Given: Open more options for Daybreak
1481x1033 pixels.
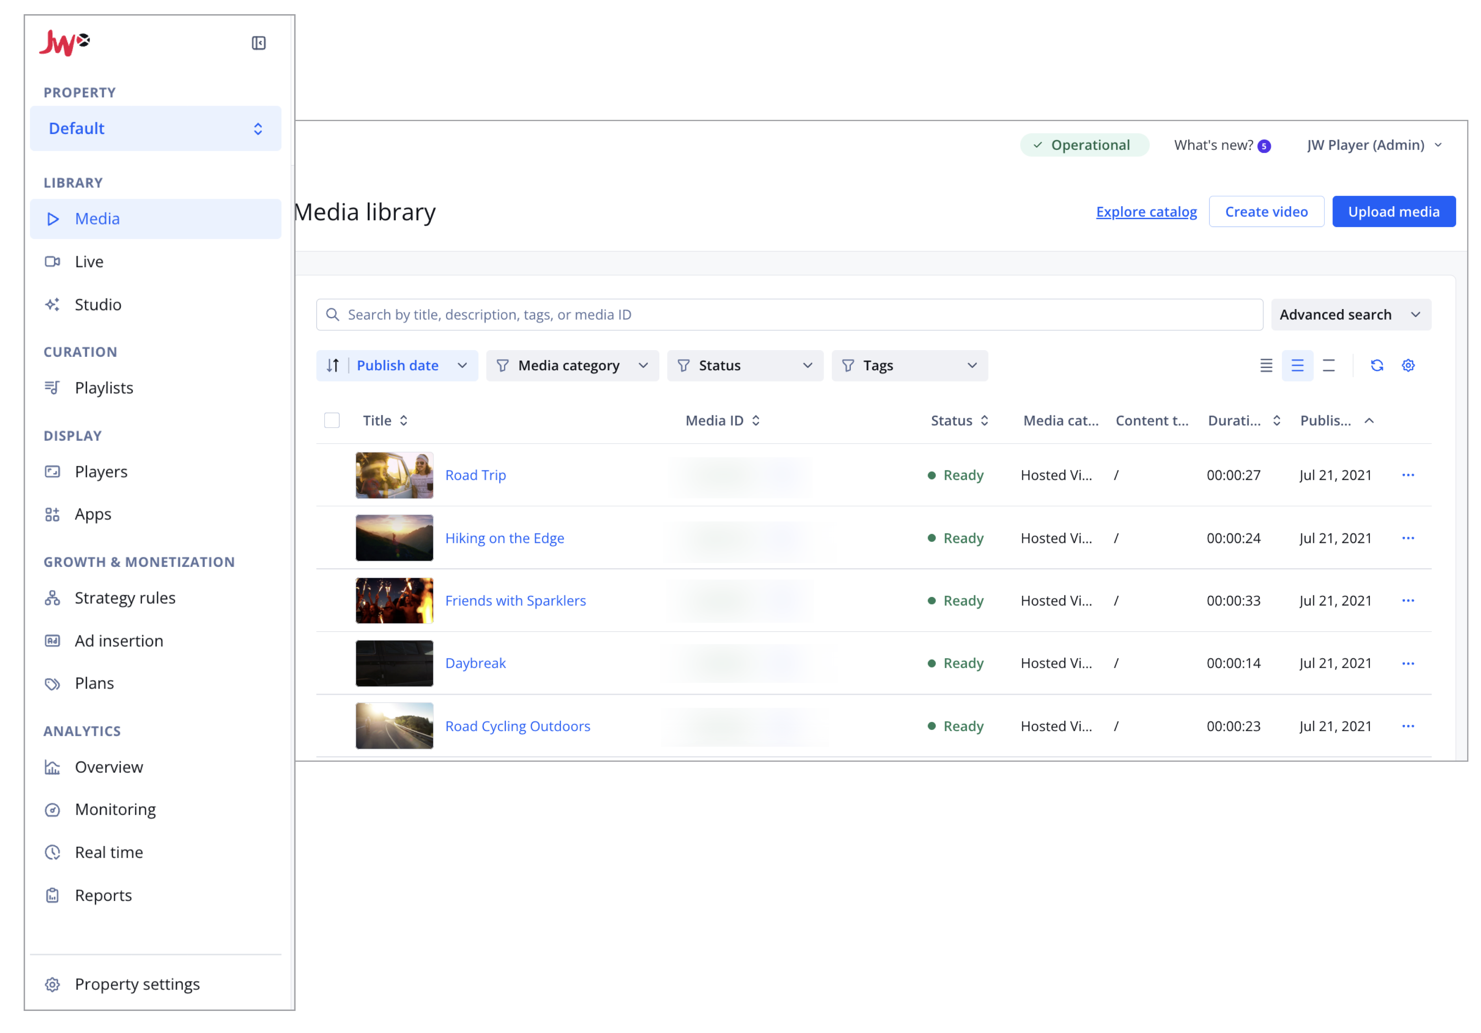Looking at the screenshot, I should click(1408, 663).
